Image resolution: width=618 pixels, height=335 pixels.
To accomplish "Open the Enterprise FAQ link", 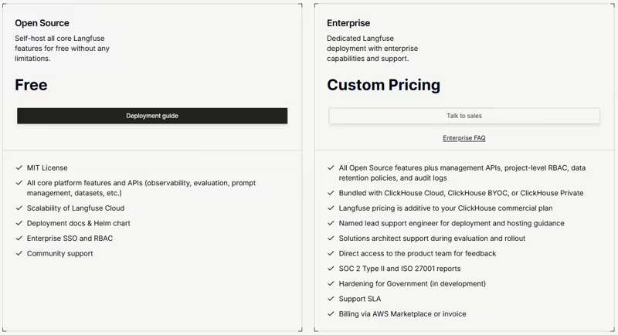I will point(464,138).
